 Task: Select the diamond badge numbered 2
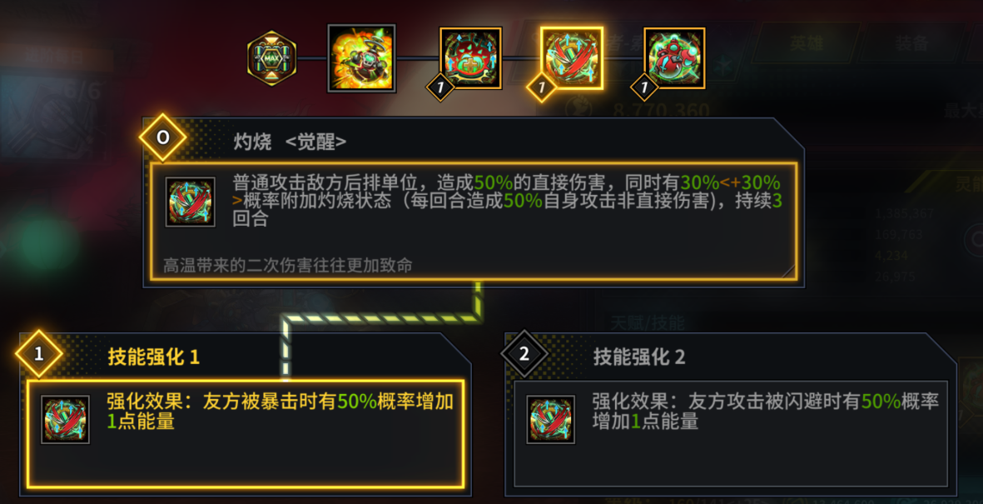coord(524,353)
